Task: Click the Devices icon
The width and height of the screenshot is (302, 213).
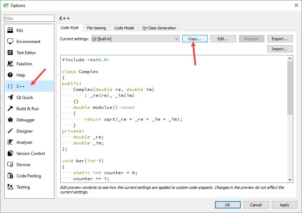Action: [x=10, y=164]
